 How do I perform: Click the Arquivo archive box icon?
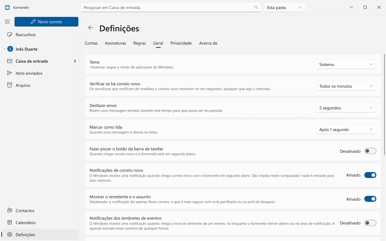tap(10, 85)
